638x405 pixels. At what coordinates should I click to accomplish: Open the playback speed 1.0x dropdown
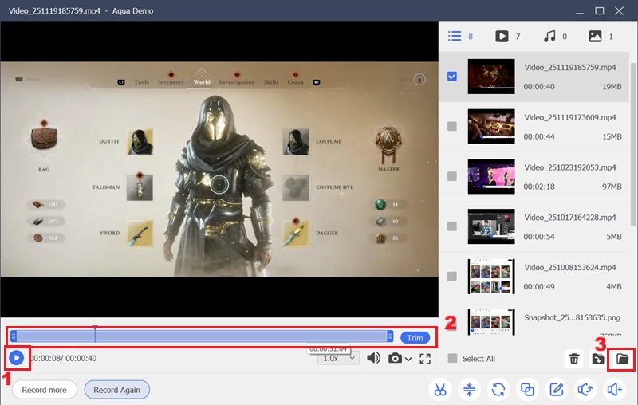coord(338,358)
